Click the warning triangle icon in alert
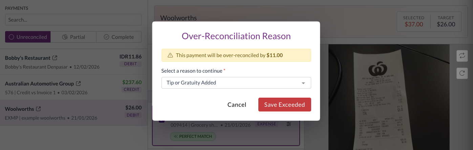Image resolution: width=473 pixels, height=150 pixels. 170,55
